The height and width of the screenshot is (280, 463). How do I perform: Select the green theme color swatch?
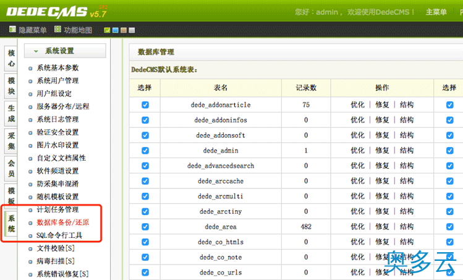coord(107,30)
